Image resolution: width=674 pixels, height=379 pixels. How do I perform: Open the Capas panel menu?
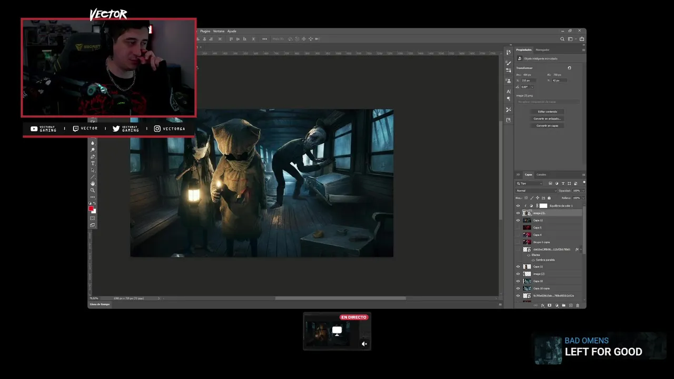(x=583, y=175)
